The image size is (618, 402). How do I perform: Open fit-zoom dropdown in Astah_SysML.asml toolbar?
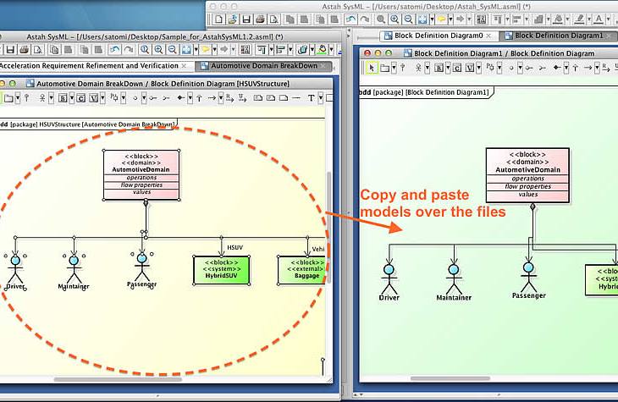pos(432,19)
